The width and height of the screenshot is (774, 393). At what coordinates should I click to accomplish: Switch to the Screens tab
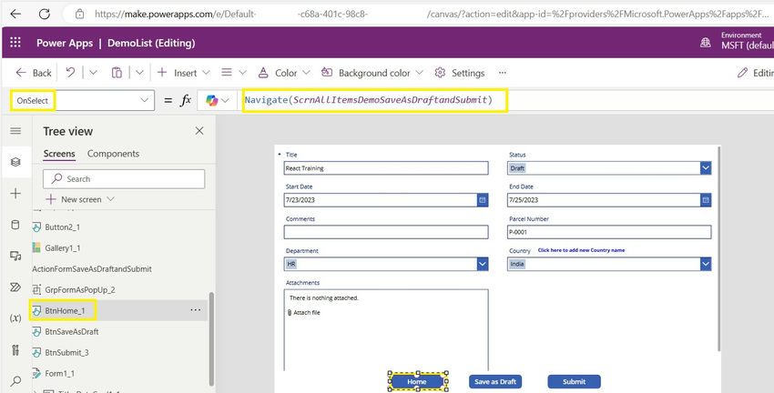[x=59, y=154]
